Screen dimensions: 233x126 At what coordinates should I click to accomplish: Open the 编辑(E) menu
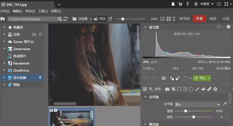[17, 11]
